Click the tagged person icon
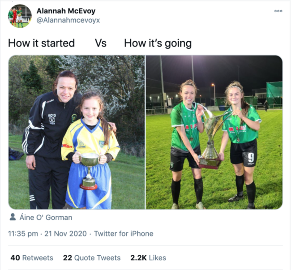Image resolution: width=291 pixels, height=270 pixels. (x=13, y=217)
